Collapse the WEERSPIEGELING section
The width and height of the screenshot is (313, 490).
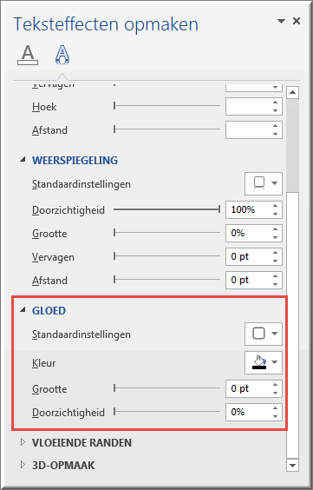pos(23,160)
